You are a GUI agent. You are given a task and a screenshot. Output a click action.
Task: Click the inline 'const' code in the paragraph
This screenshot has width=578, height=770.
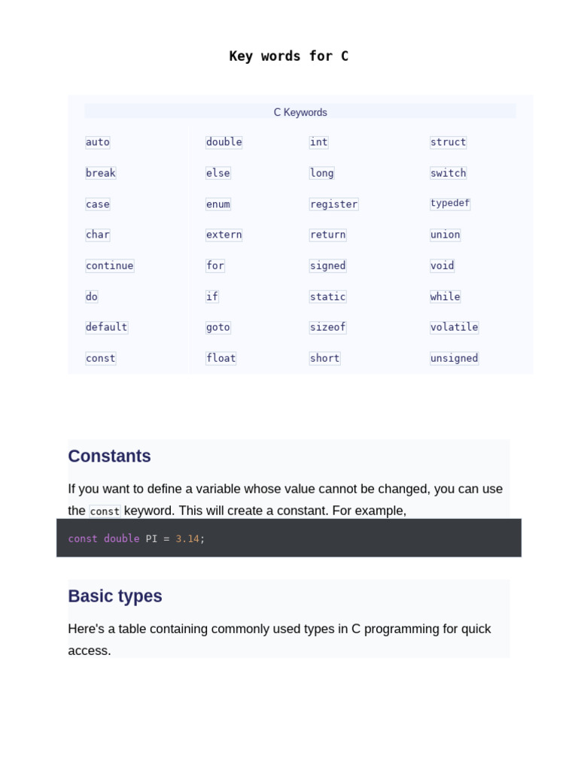coord(105,511)
